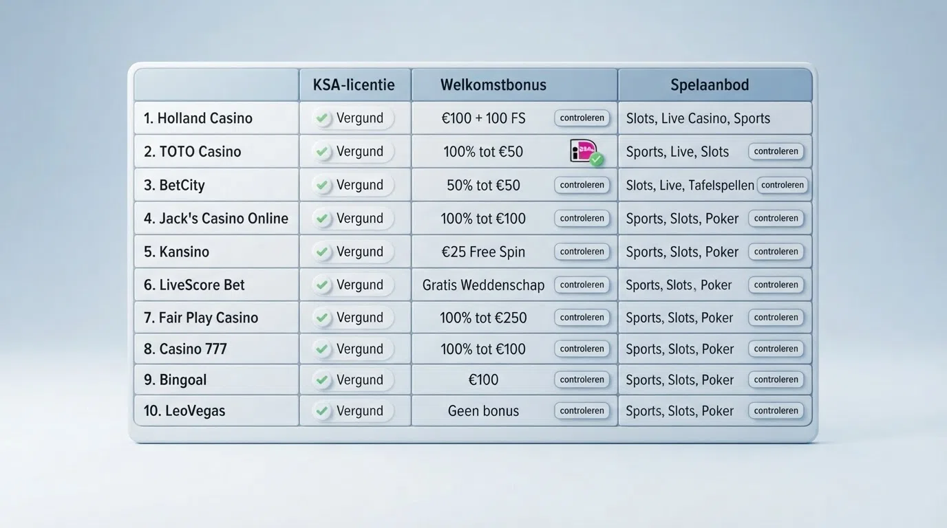947x528 pixels.
Task: Click controleren beside Gratis Weddenschap
Action: point(582,285)
